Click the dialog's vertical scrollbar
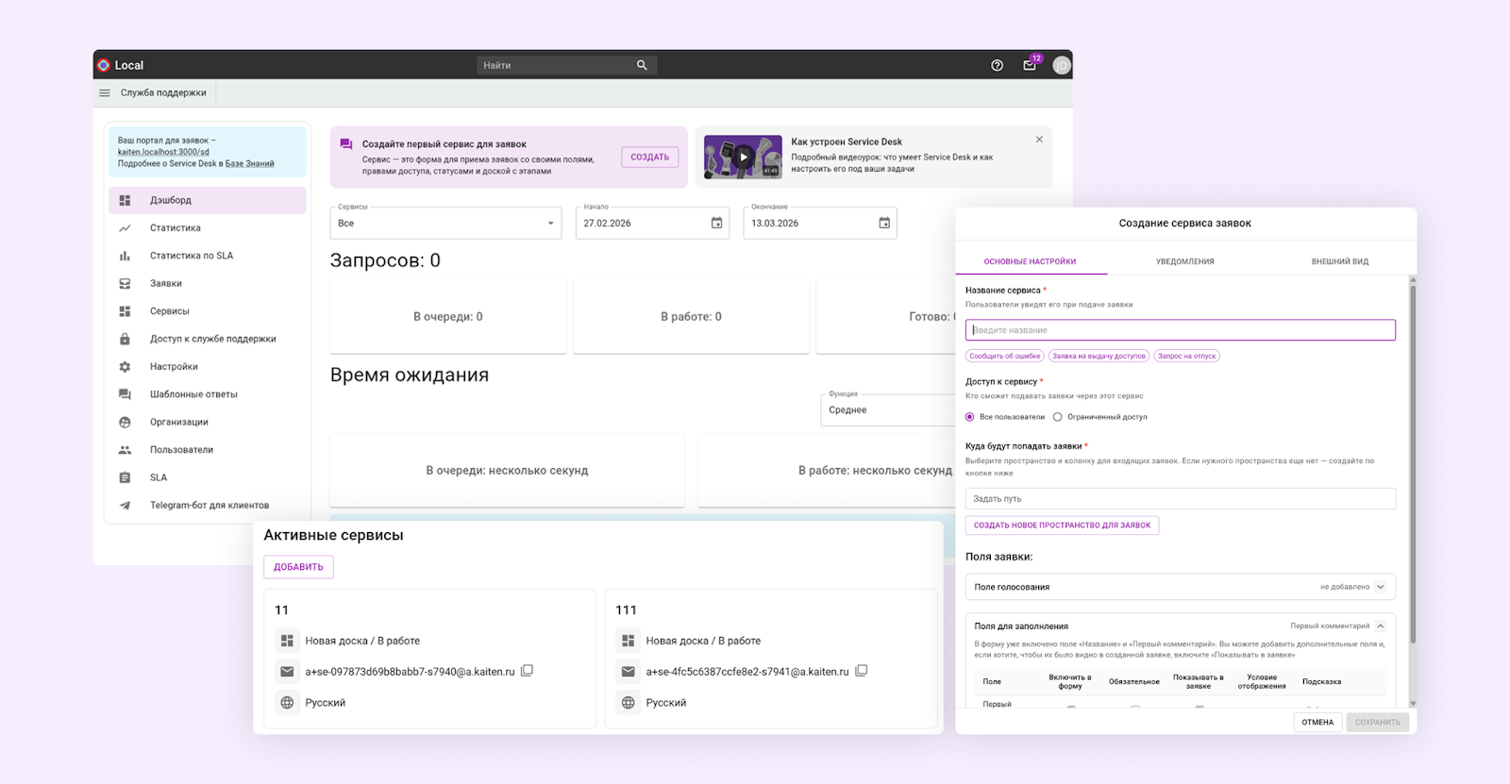Image resolution: width=1510 pixels, height=784 pixels. tap(1413, 462)
